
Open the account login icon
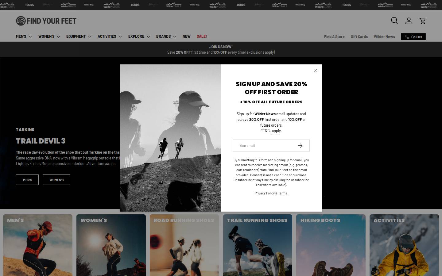409,21
